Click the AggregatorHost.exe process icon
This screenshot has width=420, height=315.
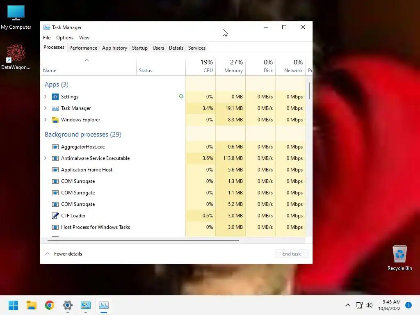[x=55, y=147]
